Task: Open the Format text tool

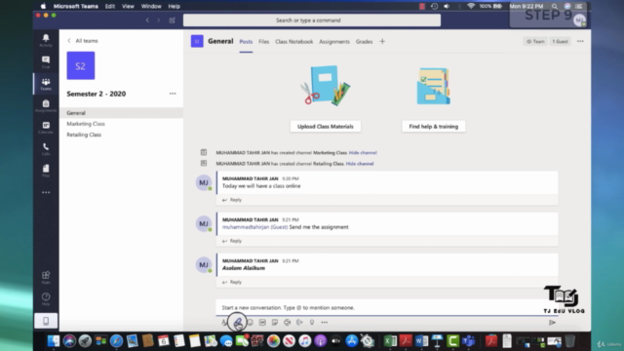Action: [224, 323]
